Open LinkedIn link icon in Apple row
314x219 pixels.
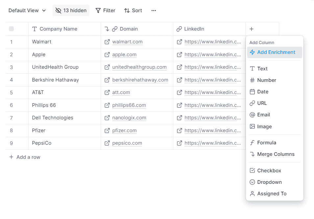pyautogui.click(x=179, y=55)
